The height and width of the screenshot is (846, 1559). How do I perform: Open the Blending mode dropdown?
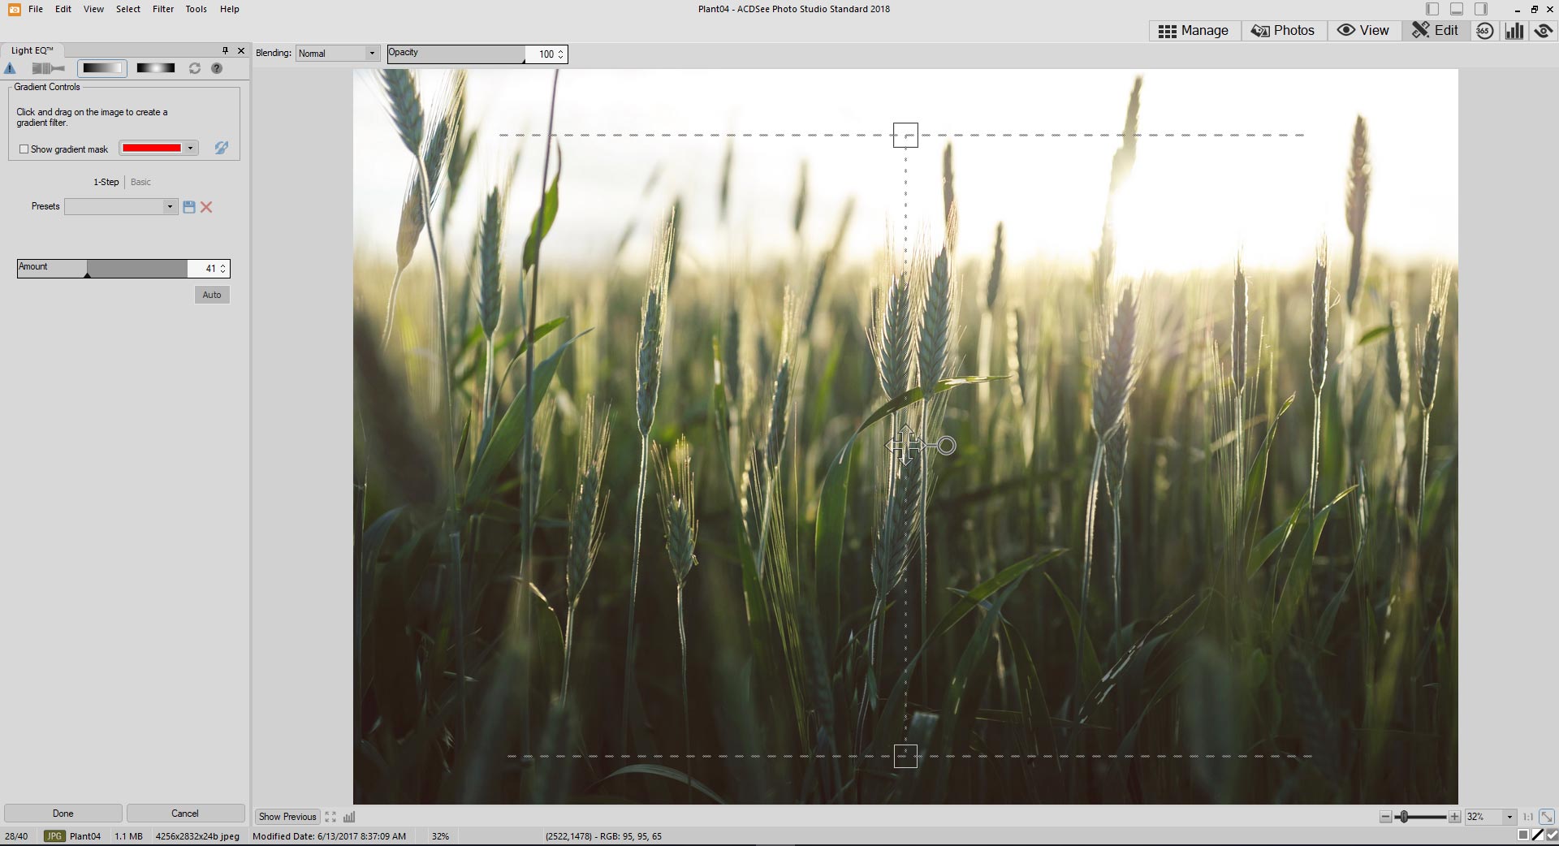pos(372,54)
